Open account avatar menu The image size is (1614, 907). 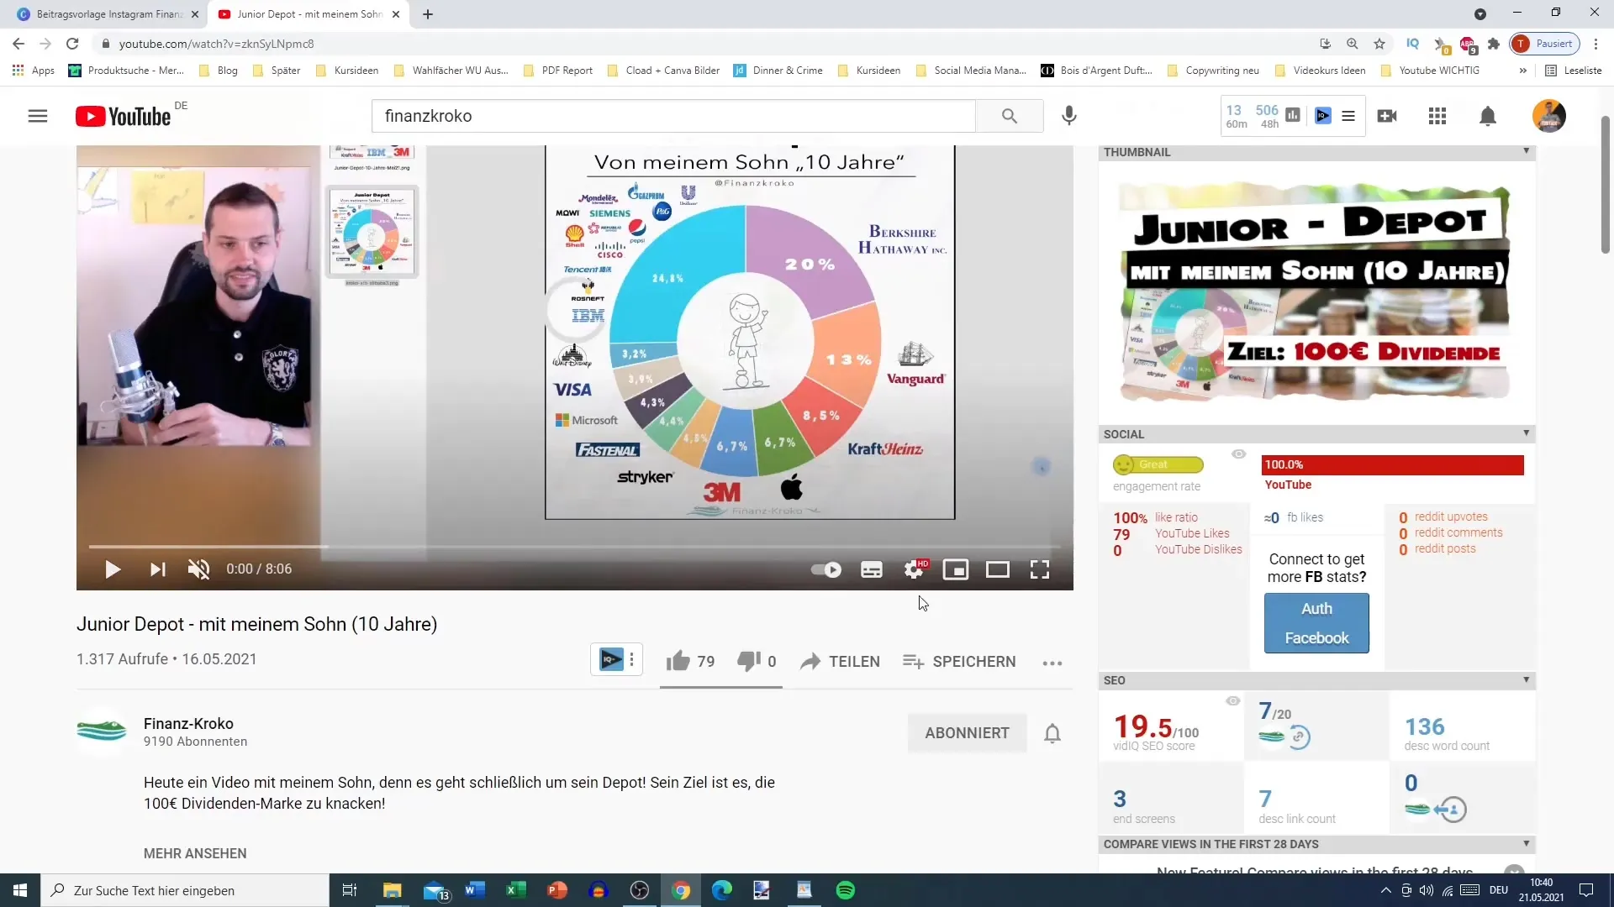pos(1548,116)
